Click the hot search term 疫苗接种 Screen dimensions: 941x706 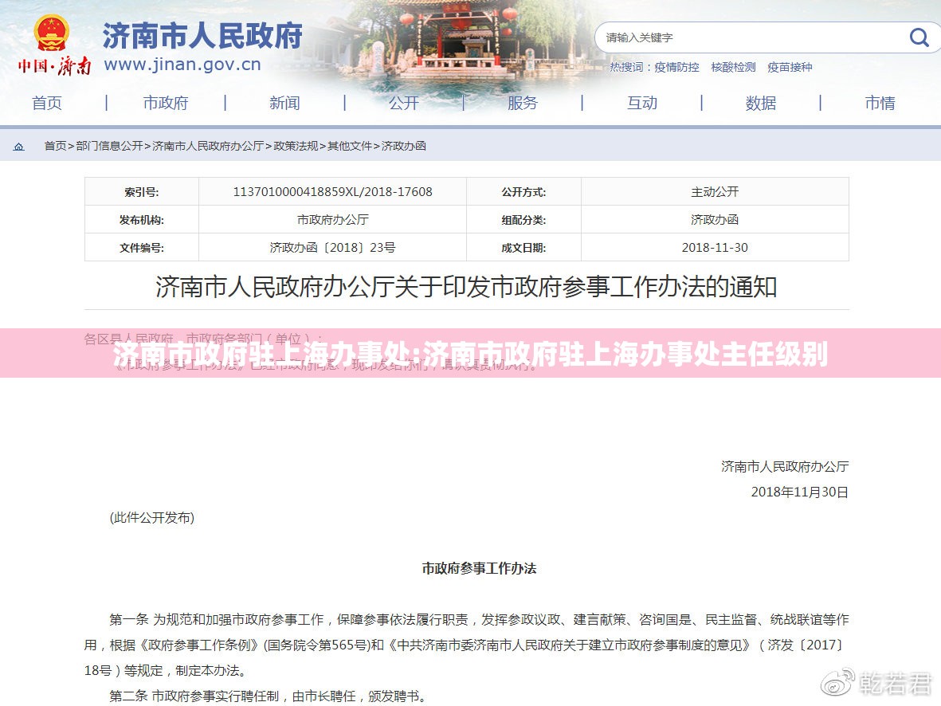click(790, 67)
